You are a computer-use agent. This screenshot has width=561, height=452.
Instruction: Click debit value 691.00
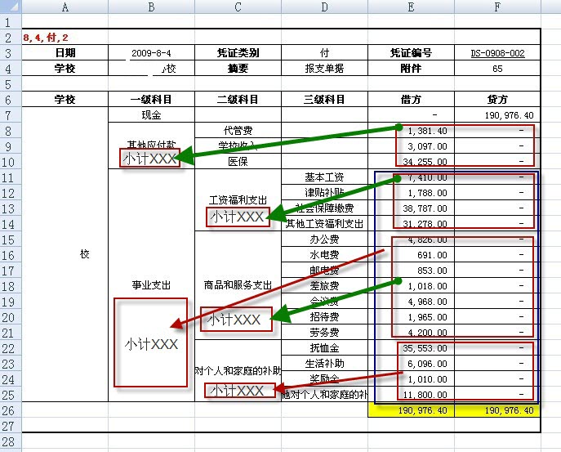click(x=432, y=255)
